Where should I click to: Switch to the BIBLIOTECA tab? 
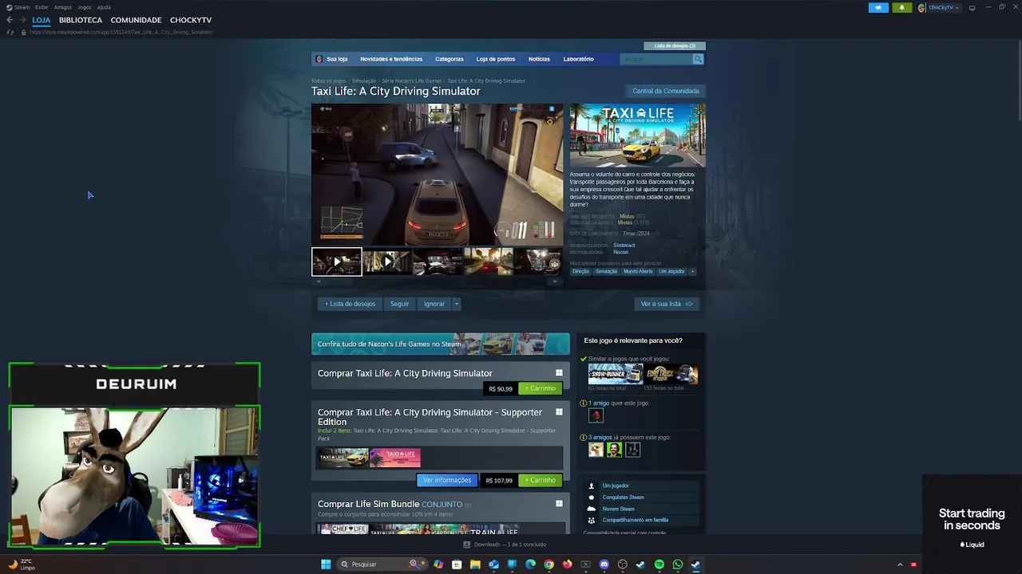point(81,20)
